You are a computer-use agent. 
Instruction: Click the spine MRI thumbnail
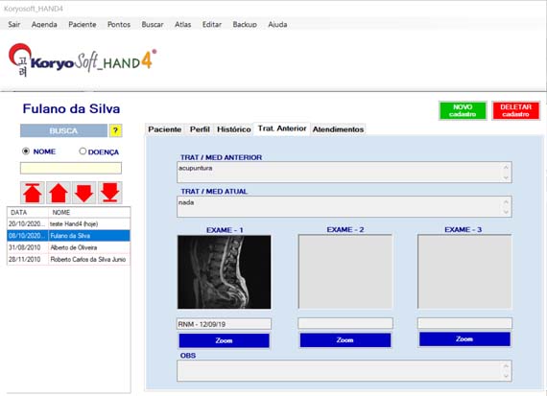click(x=224, y=272)
